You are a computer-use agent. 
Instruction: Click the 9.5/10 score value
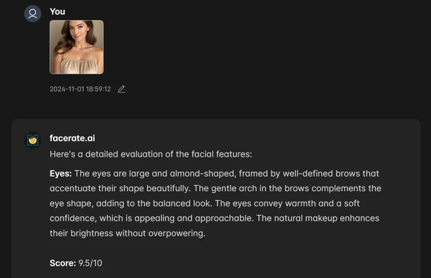coord(90,263)
